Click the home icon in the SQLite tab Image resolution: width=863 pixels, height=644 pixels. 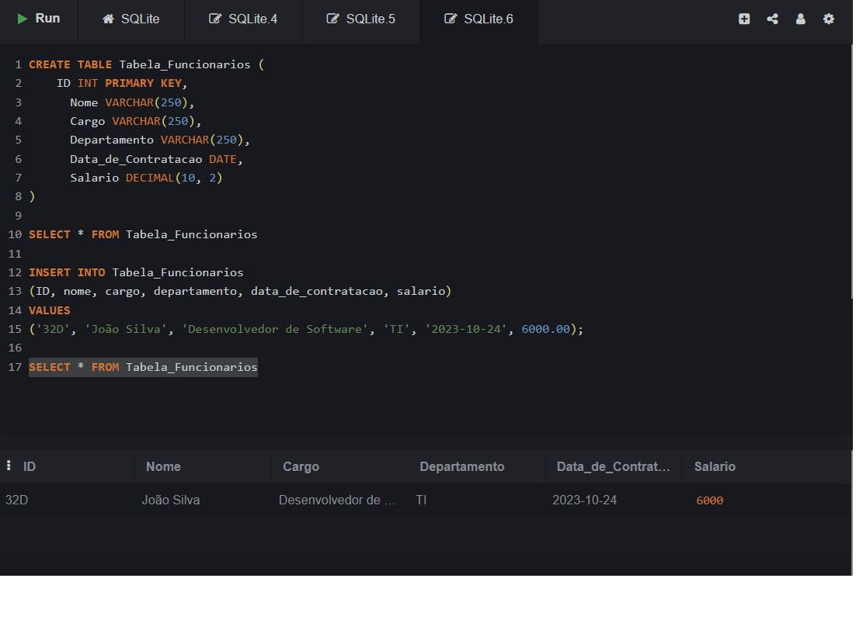click(x=109, y=19)
